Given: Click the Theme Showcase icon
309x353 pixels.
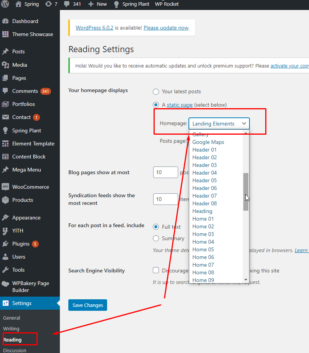Looking at the screenshot, I should tap(5, 34).
